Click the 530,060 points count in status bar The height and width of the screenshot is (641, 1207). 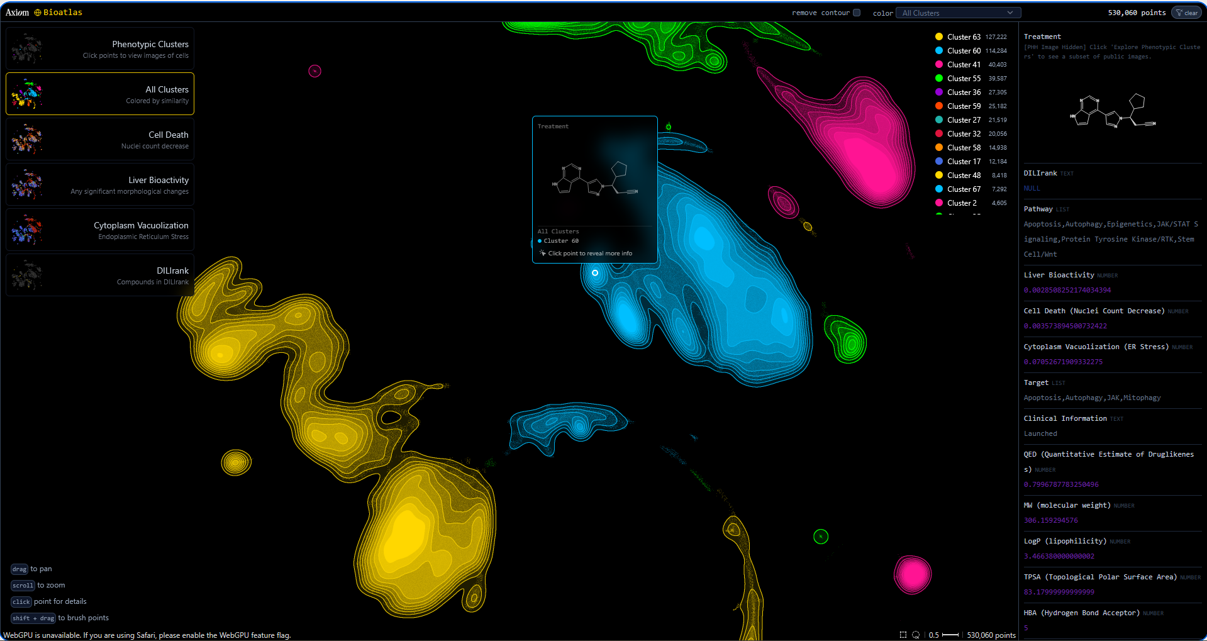click(991, 635)
